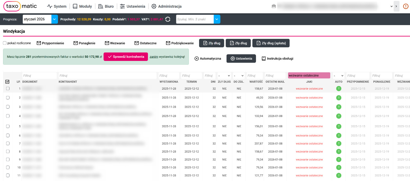Click the pink 'wezwanie ostateczne' filter field
The width and height of the screenshot is (410, 181).
pyautogui.click(x=309, y=76)
